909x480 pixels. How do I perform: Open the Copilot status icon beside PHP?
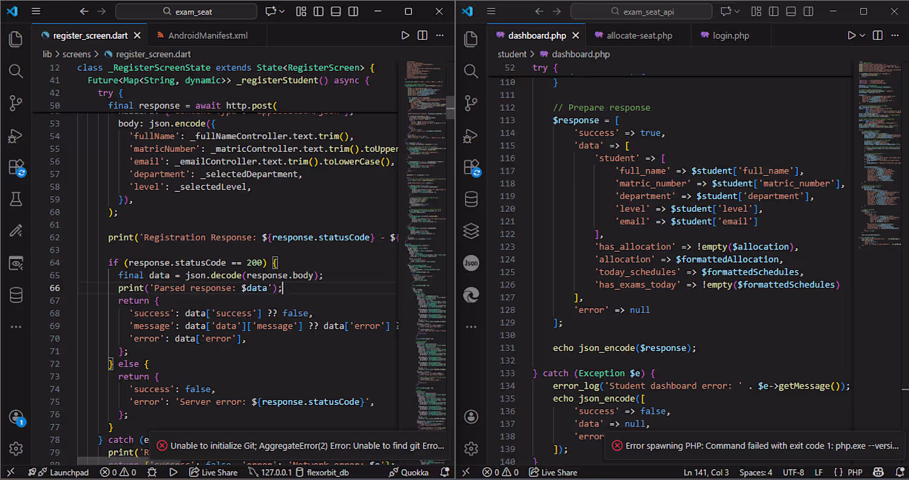click(877, 472)
